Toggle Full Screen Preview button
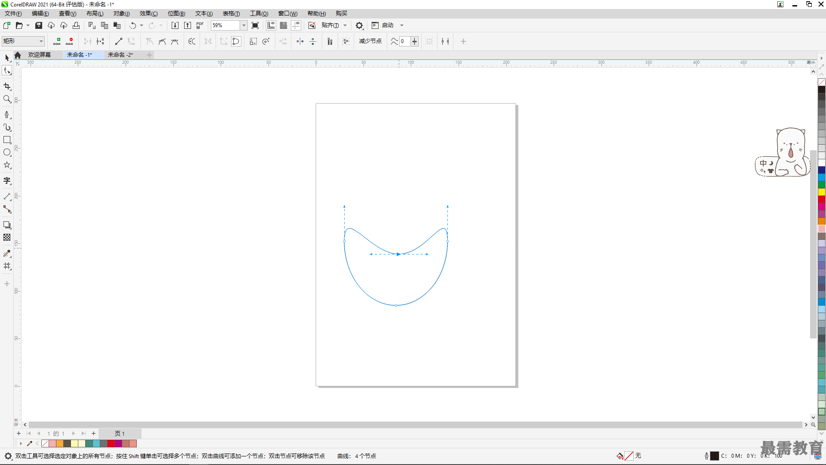826x465 pixels. [x=255, y=25]
